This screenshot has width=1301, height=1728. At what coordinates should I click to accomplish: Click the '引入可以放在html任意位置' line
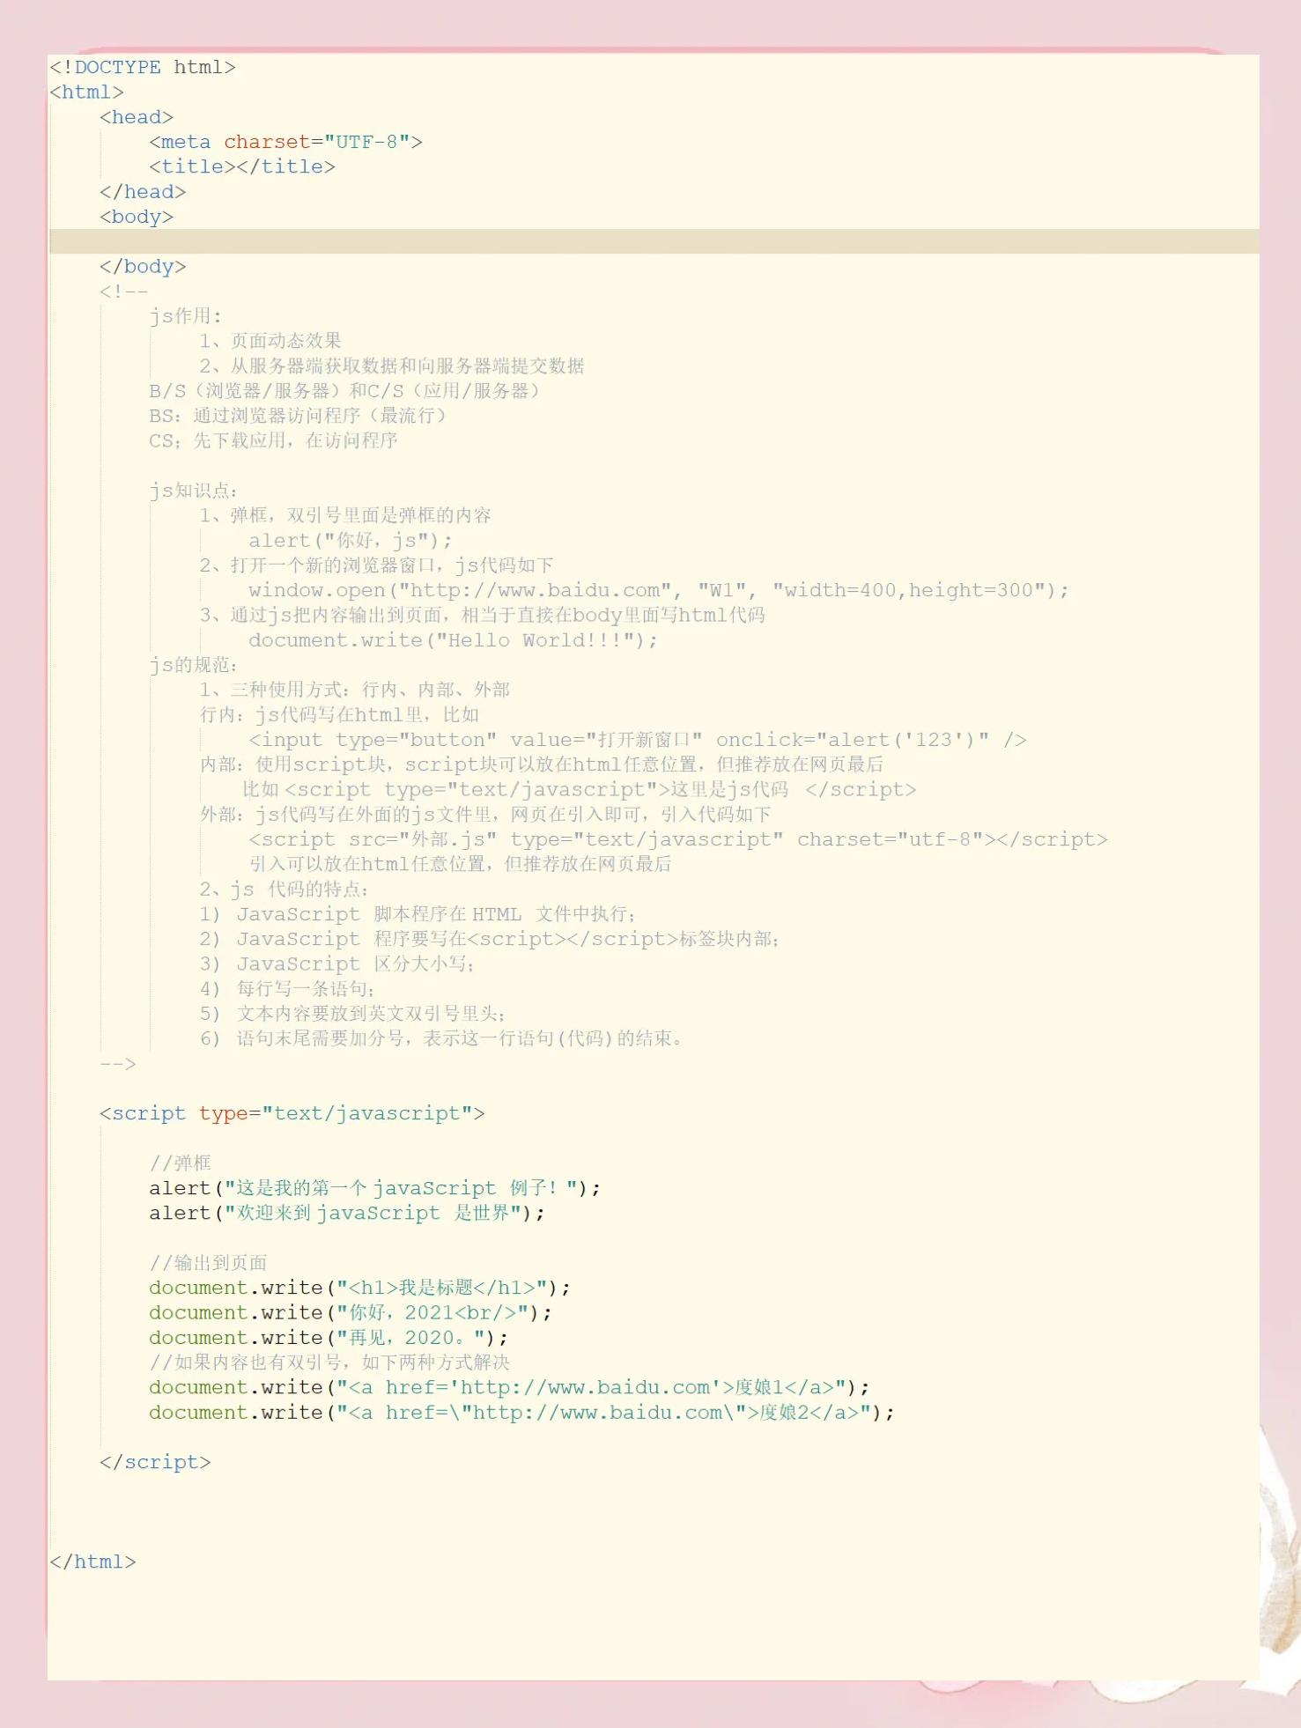[x=460, y=864]
